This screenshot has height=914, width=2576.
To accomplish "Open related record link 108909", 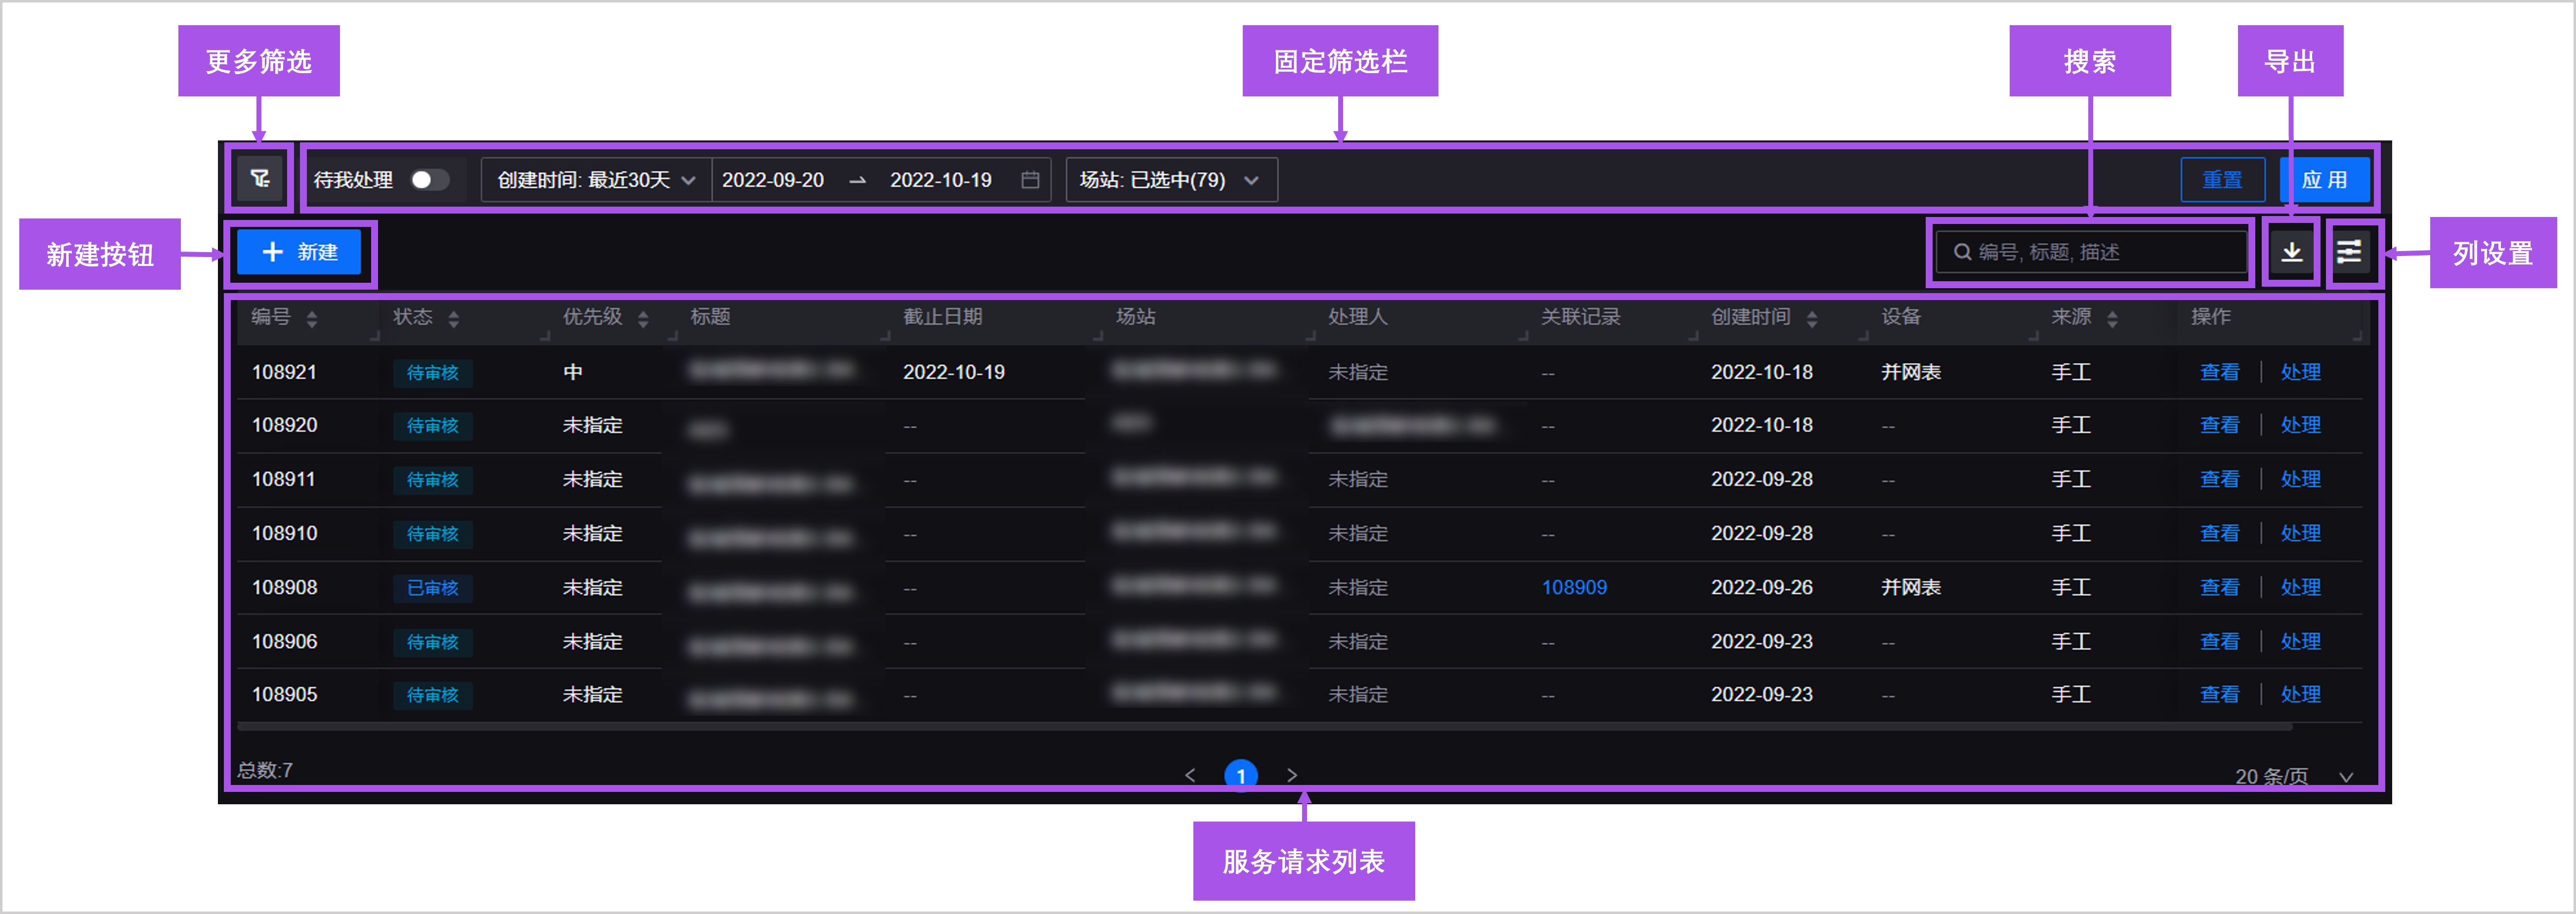I will pyautogui.click(x=1573, y=587).
